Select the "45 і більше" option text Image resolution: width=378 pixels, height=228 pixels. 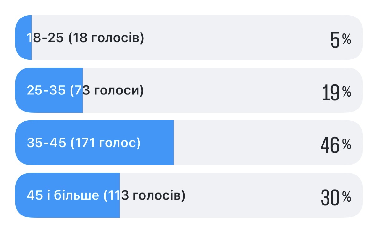[63, 196]
